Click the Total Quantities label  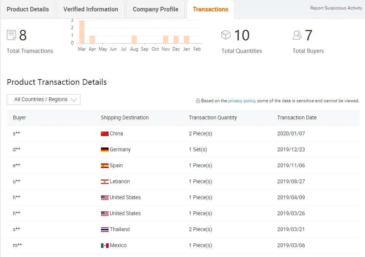(x=242, y=51)
